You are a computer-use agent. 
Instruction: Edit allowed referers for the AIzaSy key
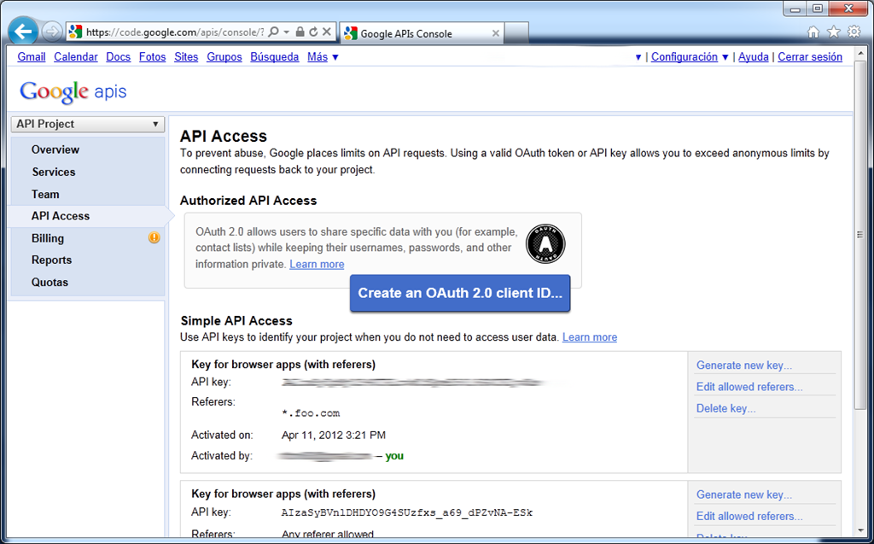[x=749, y=516]
